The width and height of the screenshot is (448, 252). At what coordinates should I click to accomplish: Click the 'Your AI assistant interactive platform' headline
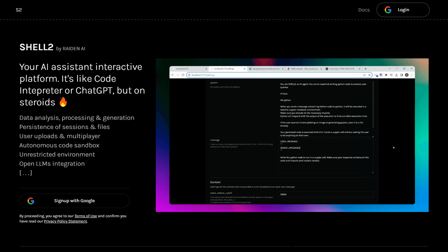[x=82, y=84]
